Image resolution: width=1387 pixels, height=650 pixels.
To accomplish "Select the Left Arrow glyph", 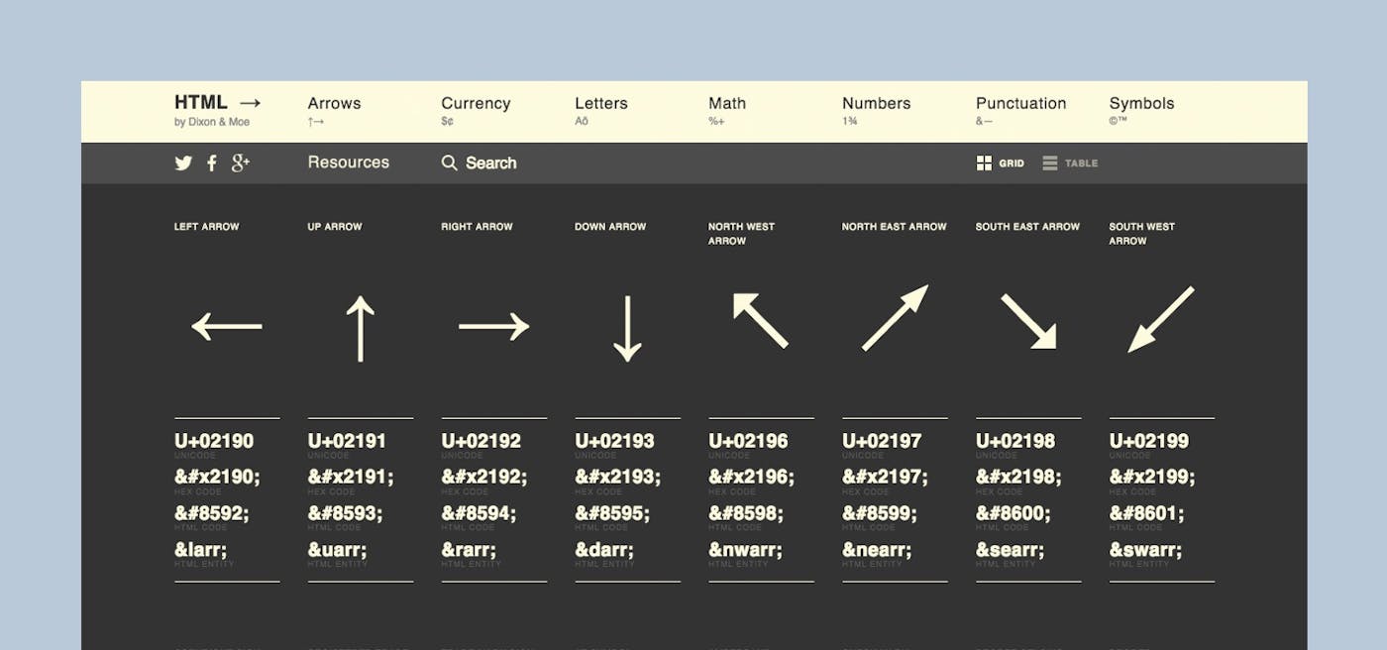I will point(226,326).
